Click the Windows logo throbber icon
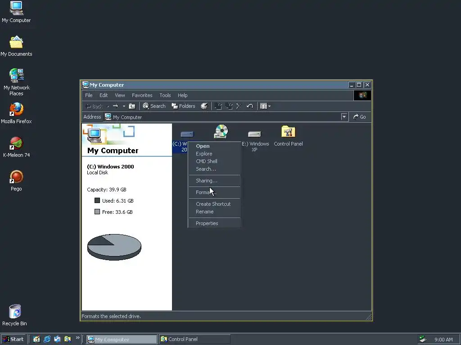 [x=362, y=95]
